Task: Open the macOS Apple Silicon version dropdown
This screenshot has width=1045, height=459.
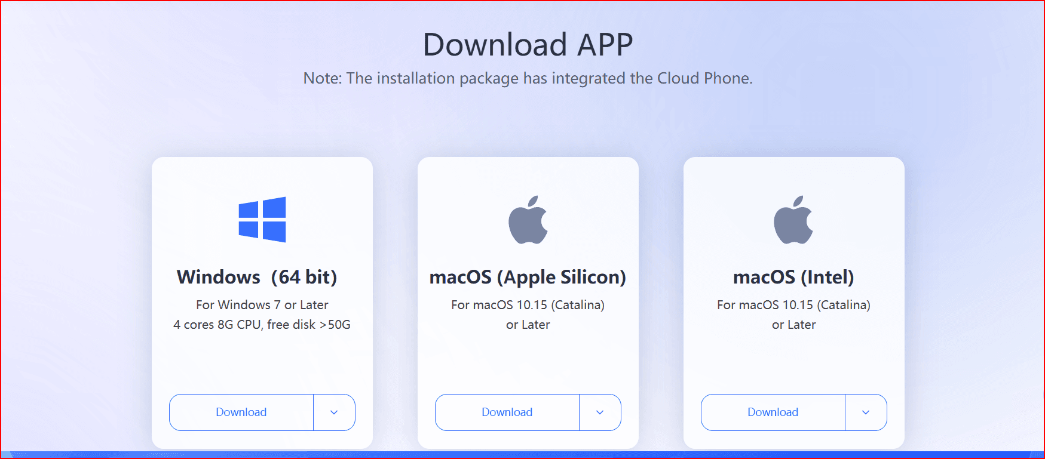Action: point(600,412)
